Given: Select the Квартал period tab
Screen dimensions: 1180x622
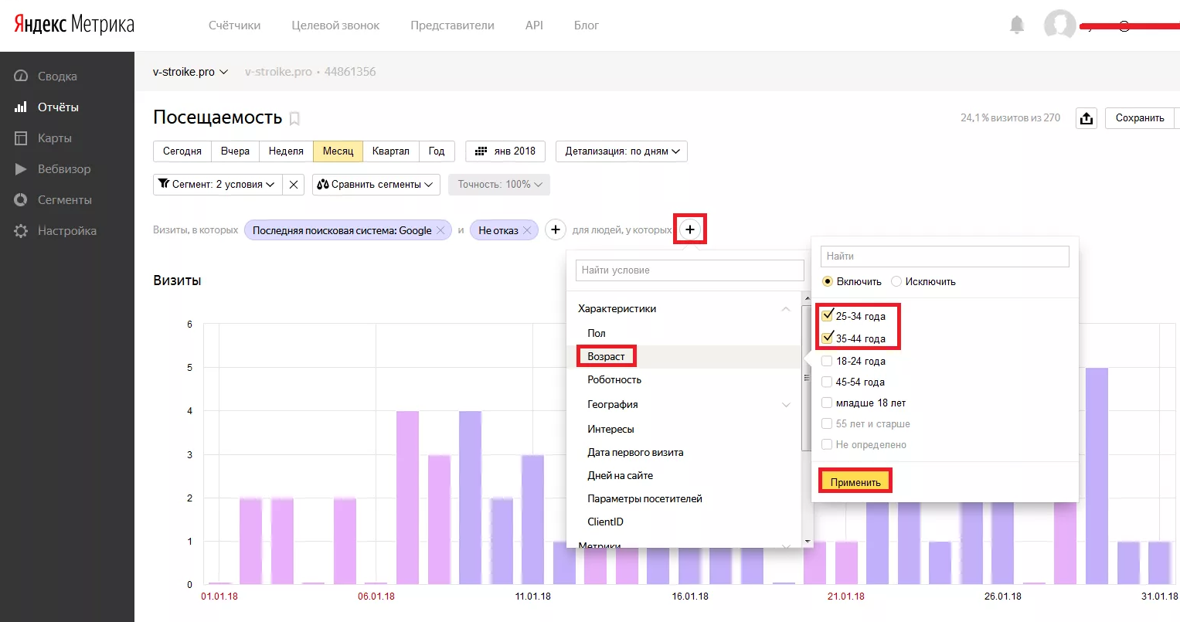Looking at the screenshot, I should click(391, 151).
